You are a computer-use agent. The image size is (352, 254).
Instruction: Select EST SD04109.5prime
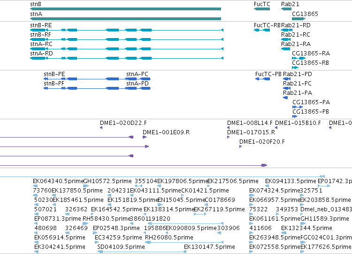click(142, 252)
